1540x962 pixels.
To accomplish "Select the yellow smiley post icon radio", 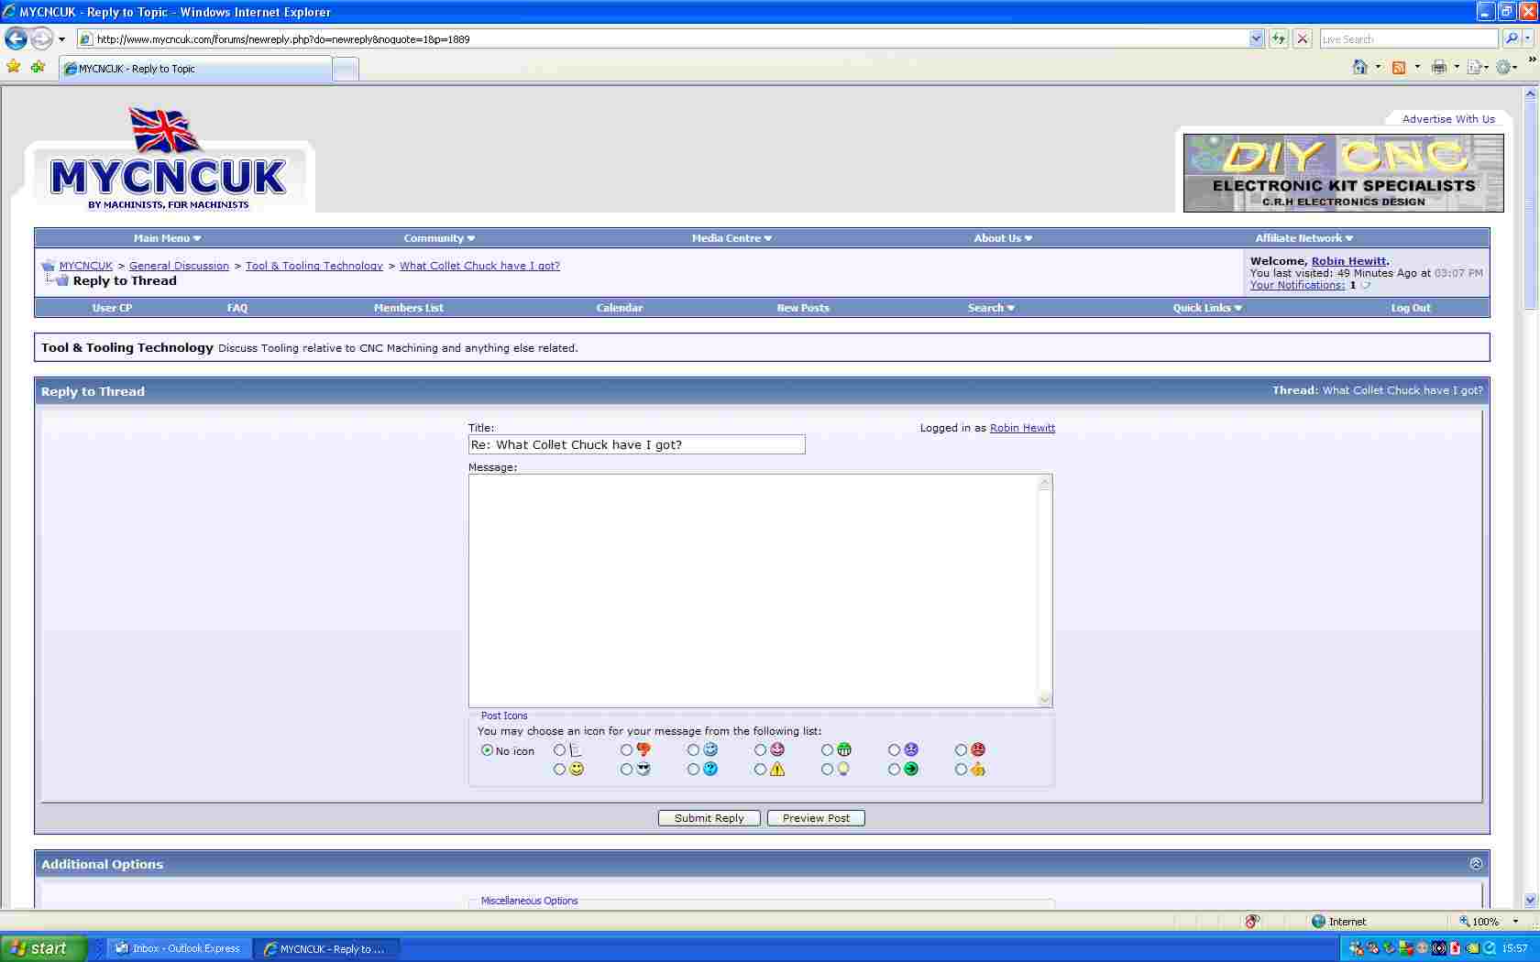I will click(x=559, y=770).
